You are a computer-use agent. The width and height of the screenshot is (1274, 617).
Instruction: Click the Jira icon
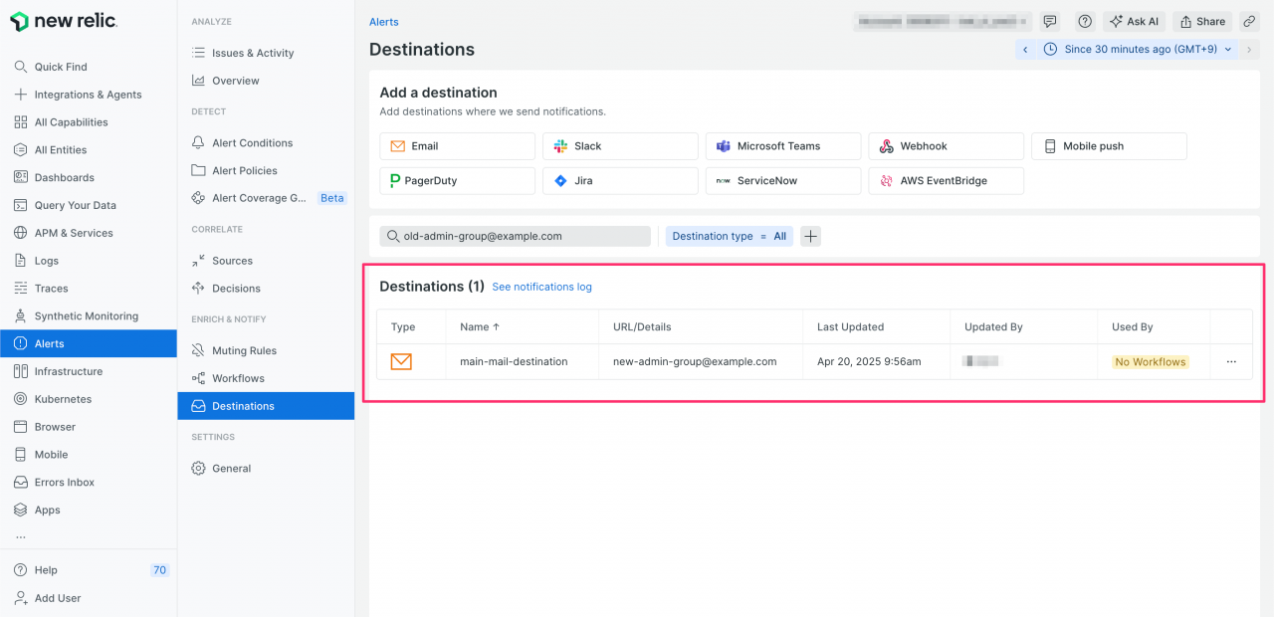point(560,181)
